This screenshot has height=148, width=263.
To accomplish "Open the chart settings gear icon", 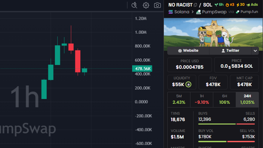I will point(146,5).
